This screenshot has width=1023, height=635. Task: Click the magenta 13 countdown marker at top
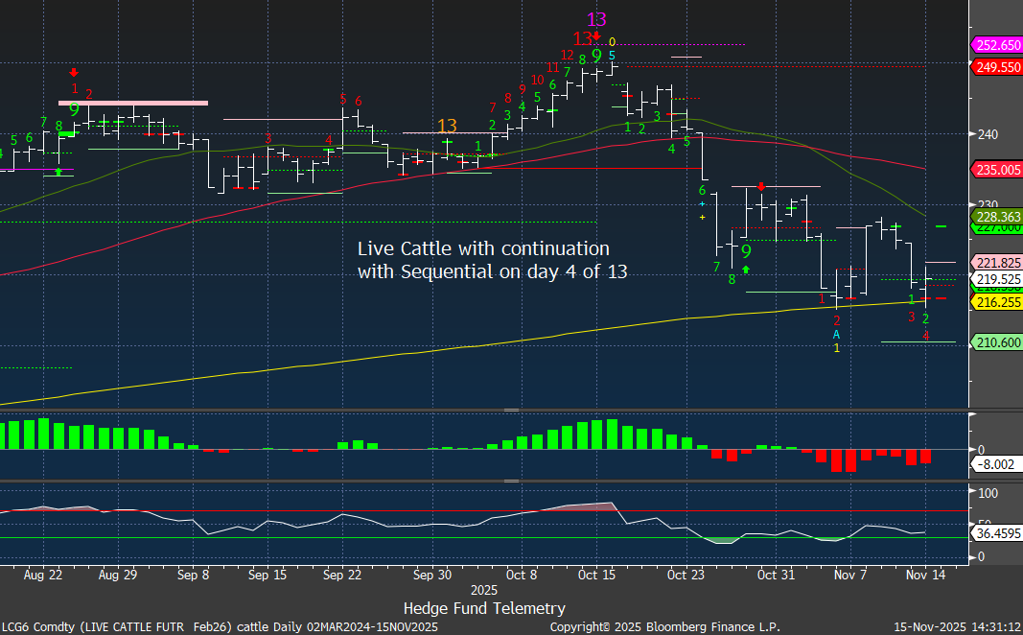596,19
